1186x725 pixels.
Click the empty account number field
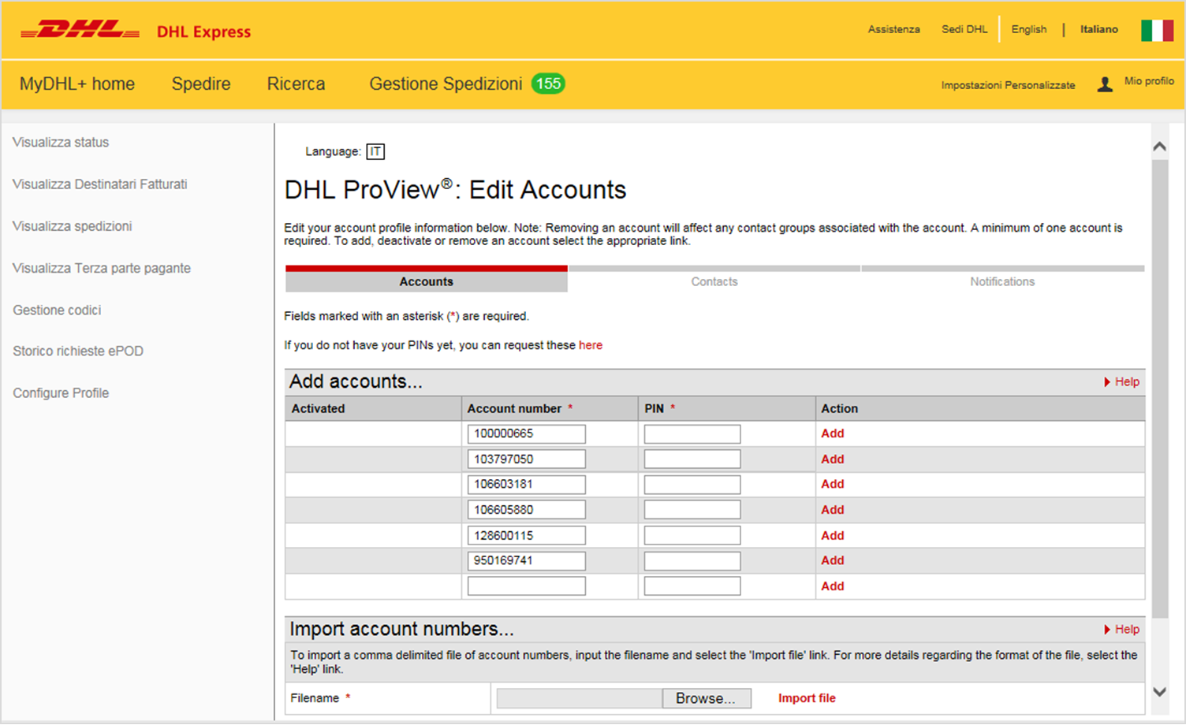(527, 586)
